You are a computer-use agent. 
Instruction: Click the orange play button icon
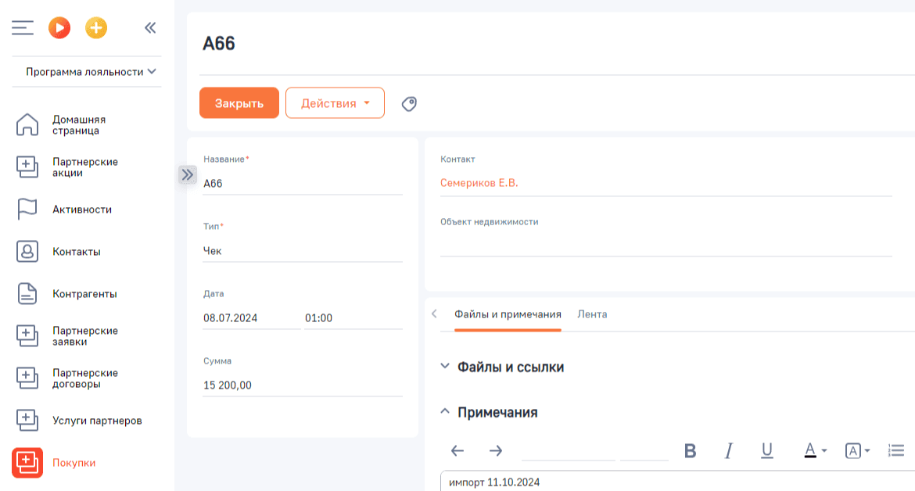(59, 28)
